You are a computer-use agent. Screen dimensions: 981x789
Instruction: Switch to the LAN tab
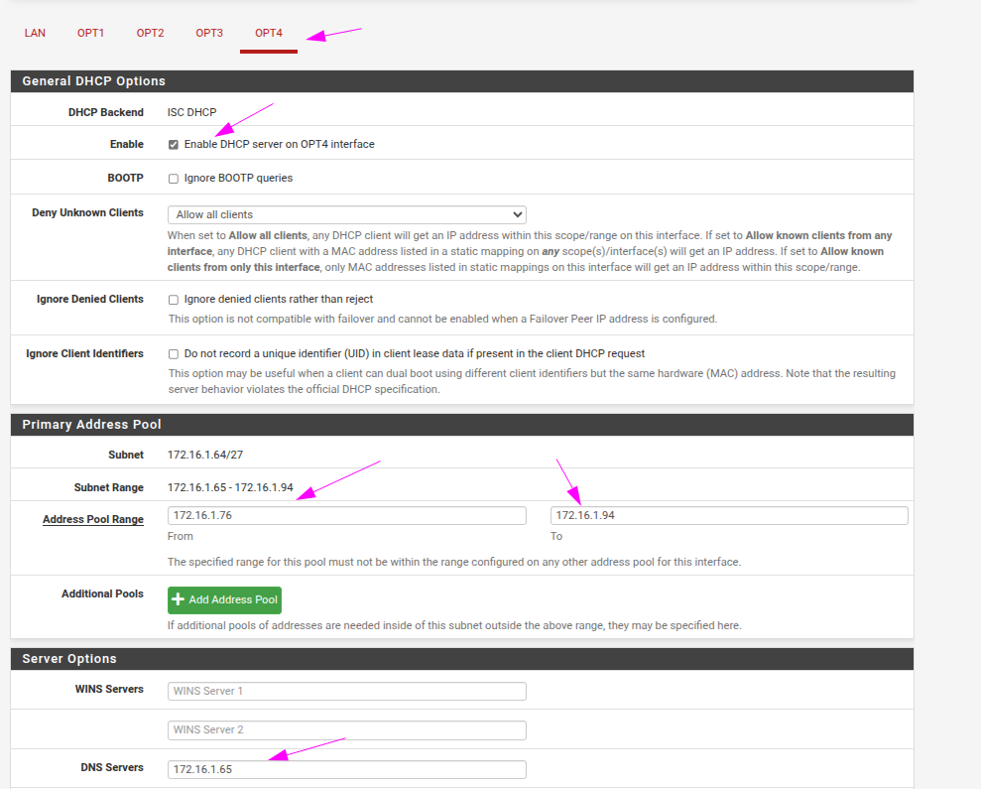[x=35, y=34]
